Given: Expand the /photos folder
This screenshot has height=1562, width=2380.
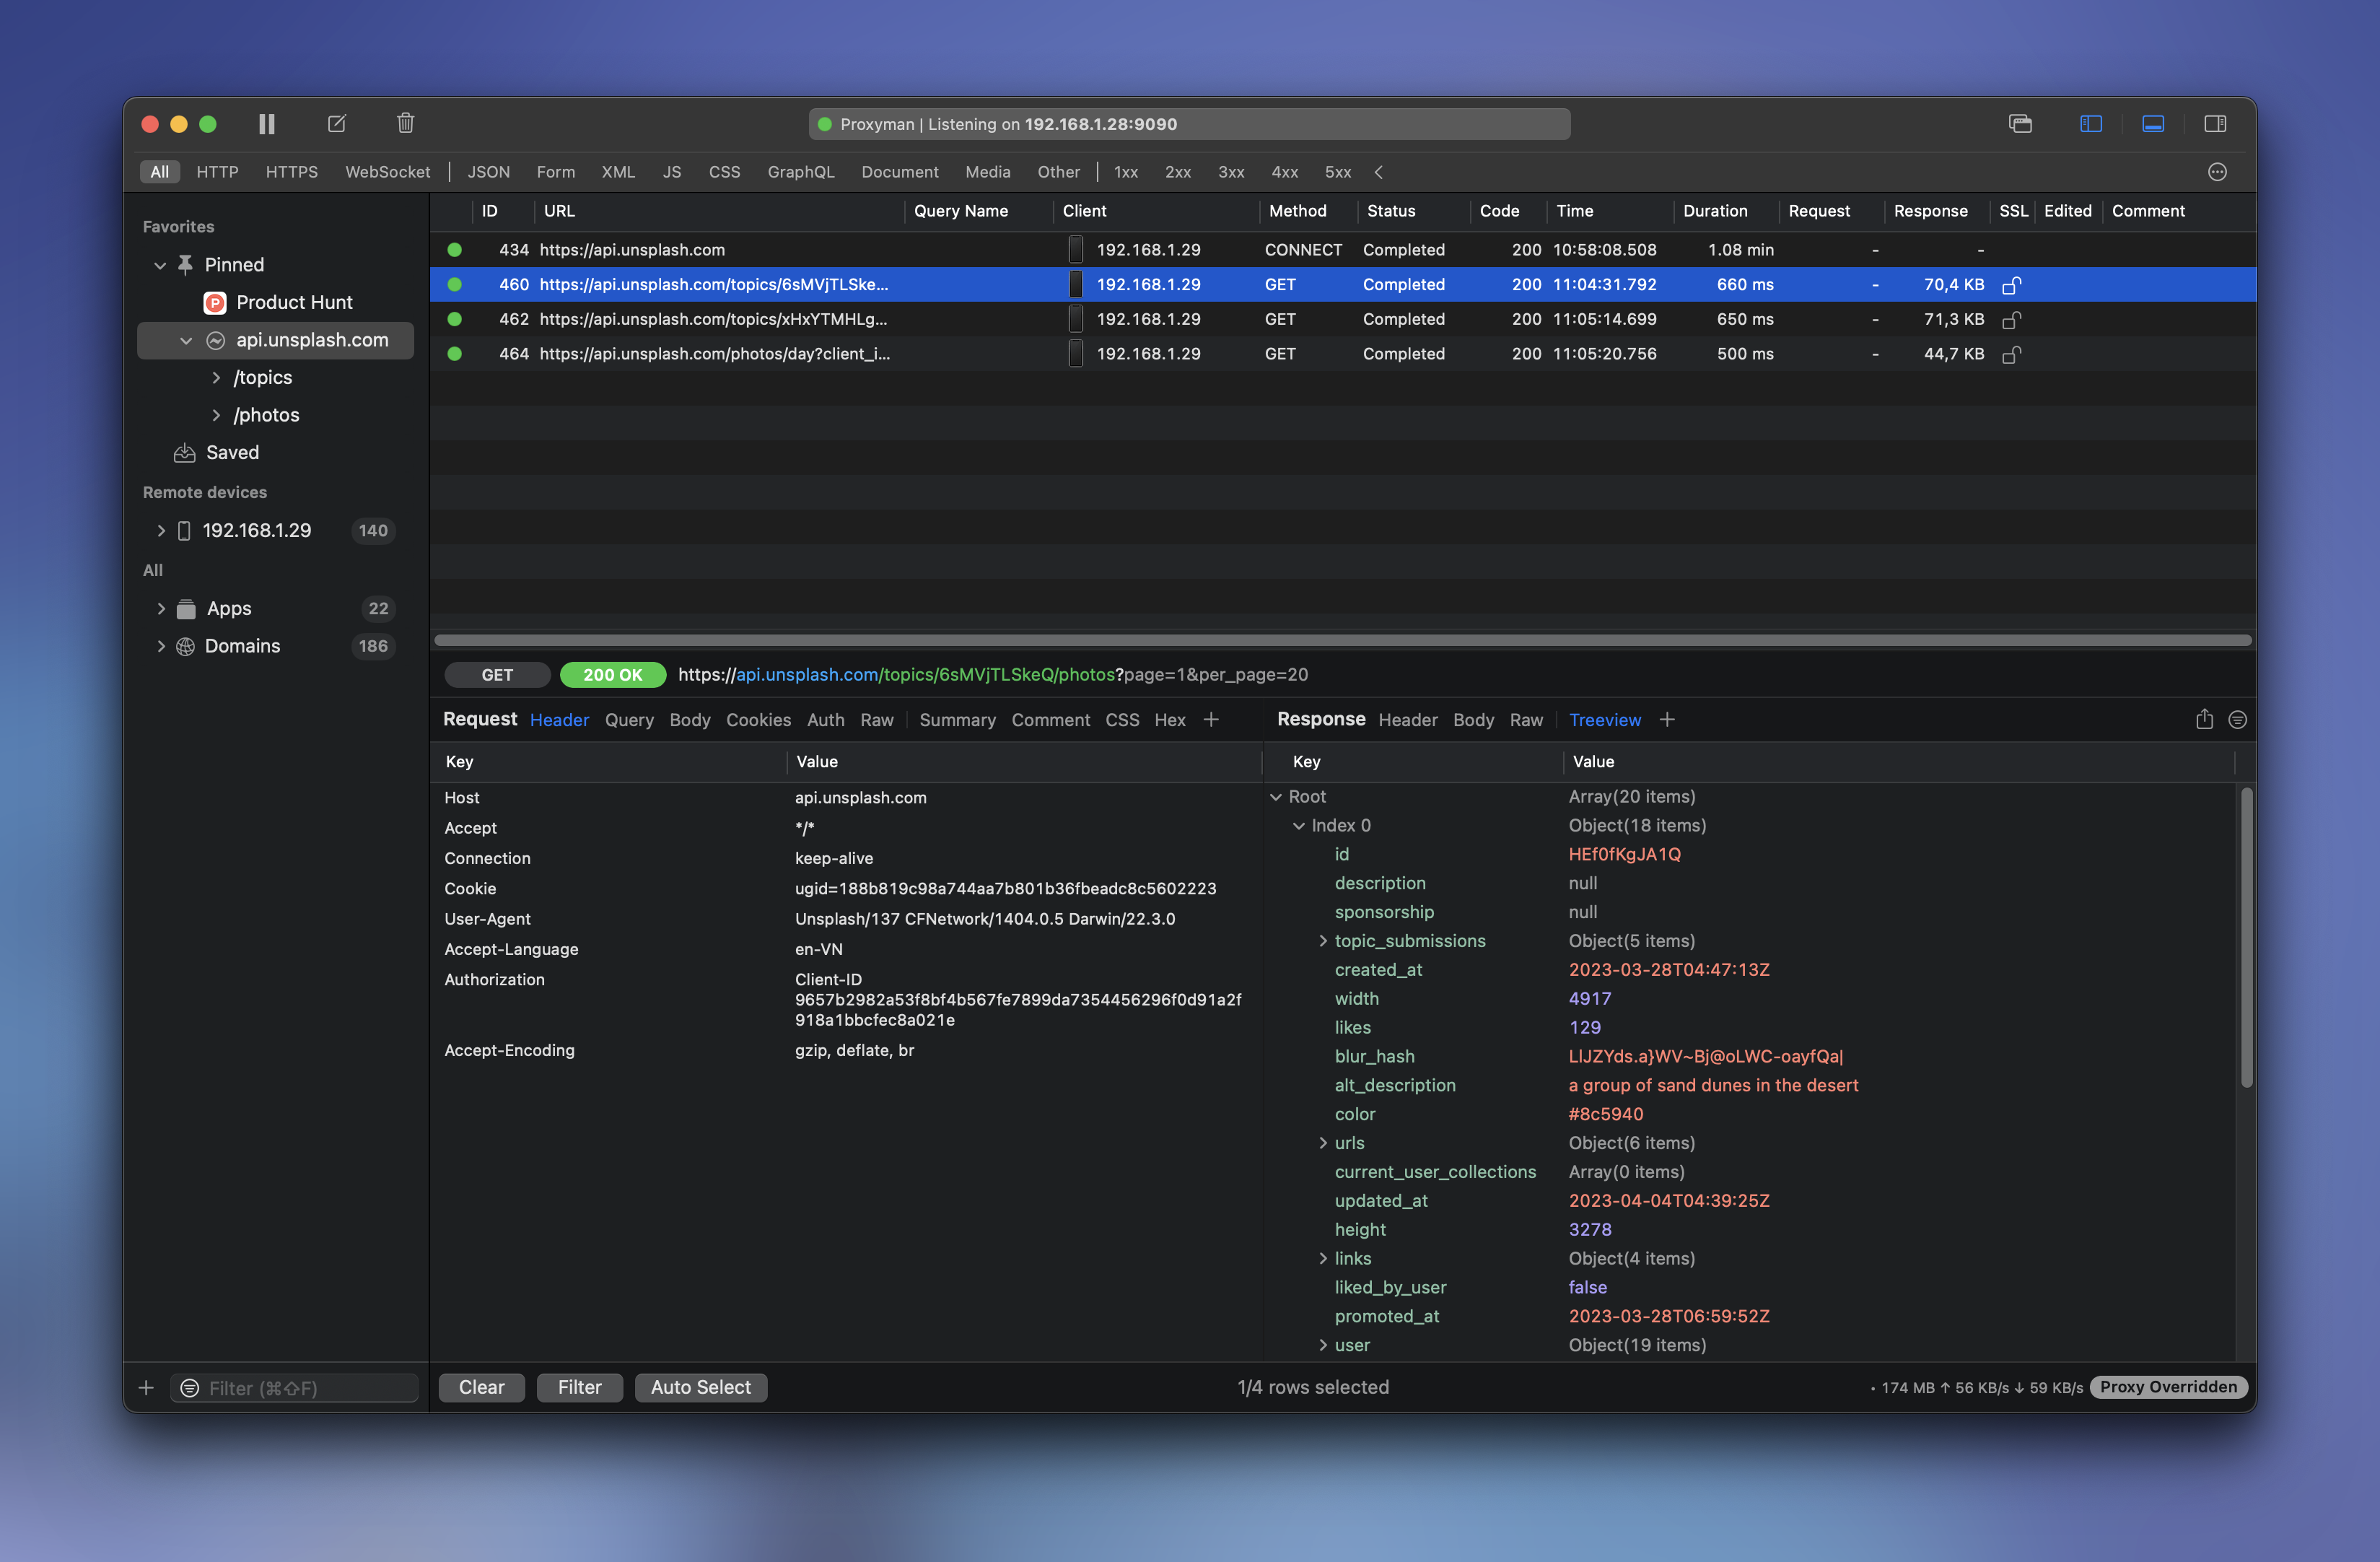Looking at the screenshot, I should tap(216, 415).
